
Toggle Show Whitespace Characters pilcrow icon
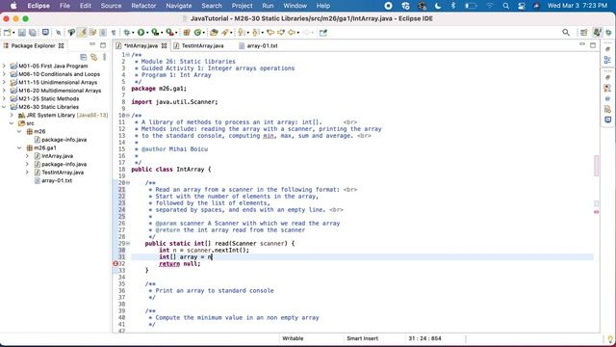point(114,33)
